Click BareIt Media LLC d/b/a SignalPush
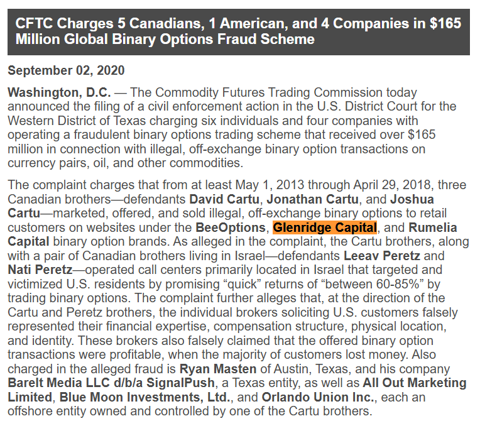Image resolution: width=480 pixels, height=421 pixels. point(111,383)
